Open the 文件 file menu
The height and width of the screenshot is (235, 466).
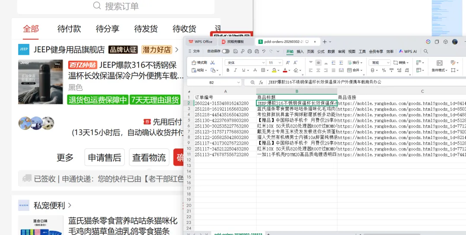point(194,51)
